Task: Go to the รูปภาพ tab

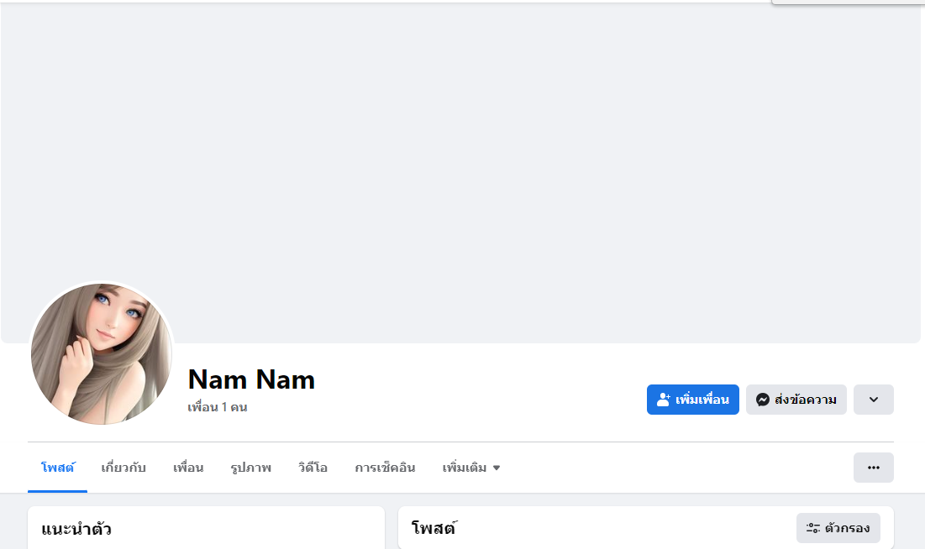Action: pos(250,468)
